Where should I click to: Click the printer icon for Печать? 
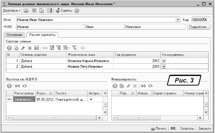tap(153, 129)
